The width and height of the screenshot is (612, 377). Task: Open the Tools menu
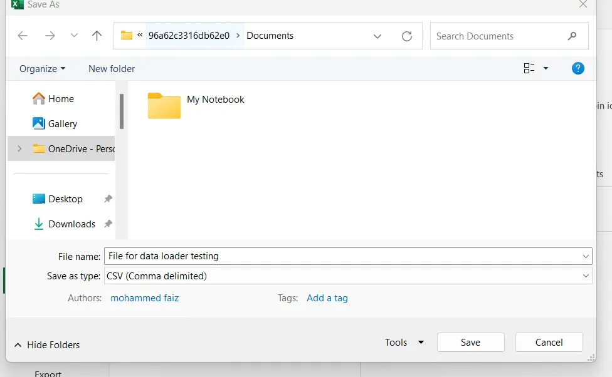point(404,343)
